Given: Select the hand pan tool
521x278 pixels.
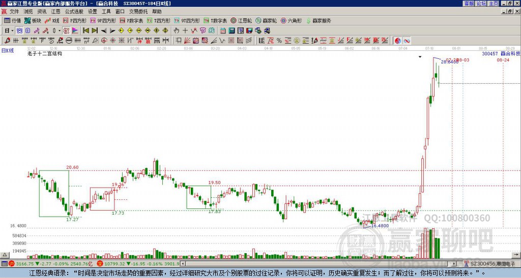Looking at the screenshot, I should (x=177, y=30).
